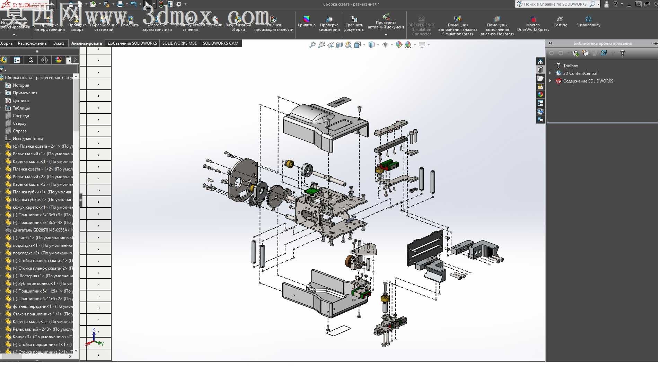Open View Palette task pane tab
Screen dimensions: 661x366
point(540,86)
